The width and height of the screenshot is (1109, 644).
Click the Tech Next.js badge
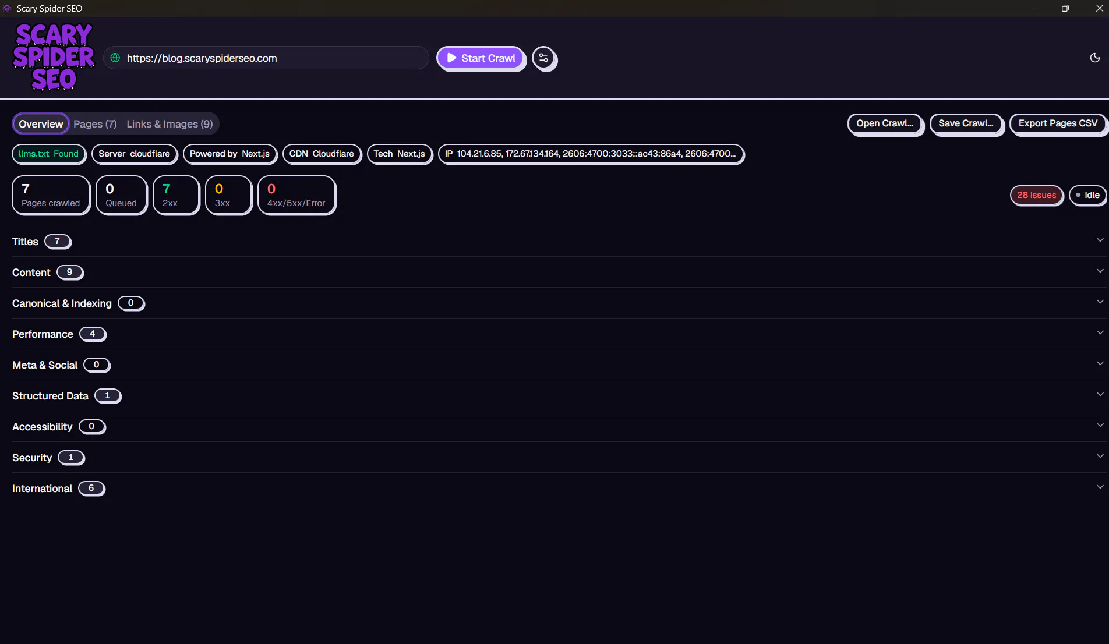[x=400, y=154]
